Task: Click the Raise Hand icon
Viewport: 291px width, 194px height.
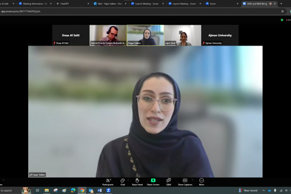Action: (137, 181)
